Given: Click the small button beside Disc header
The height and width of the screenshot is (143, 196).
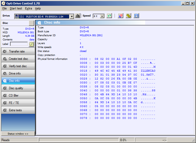Looking at the screenshot, I should (31, 23).
